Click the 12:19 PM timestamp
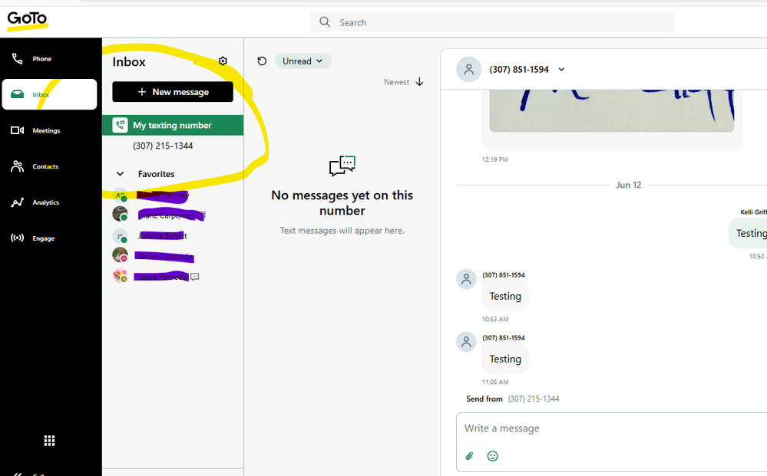The height and width of the screenshot is (476, 767). coord(495,159)
